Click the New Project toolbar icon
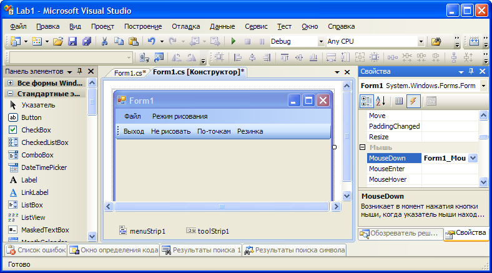 click(x=16, y=41)
